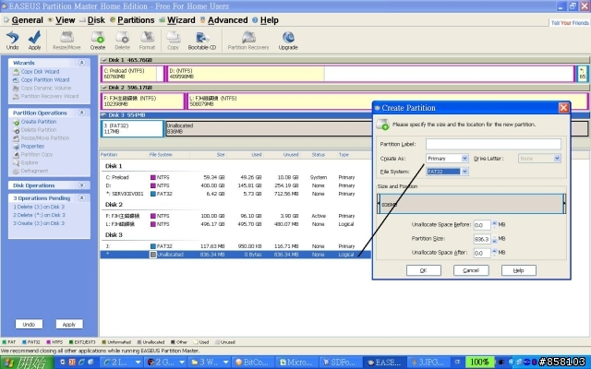591x369 pixels.
Task: Select the SERVICEV001 FAT32 partition row
Action: click(235, 194)
